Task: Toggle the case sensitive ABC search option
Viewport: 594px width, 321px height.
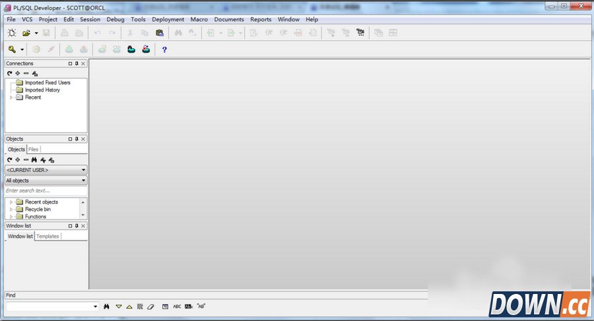Action: 177,306
